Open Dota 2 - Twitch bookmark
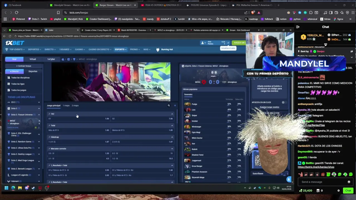Image resolution: width=356 pixels, height=200 pixels. (x=37, y=19)
